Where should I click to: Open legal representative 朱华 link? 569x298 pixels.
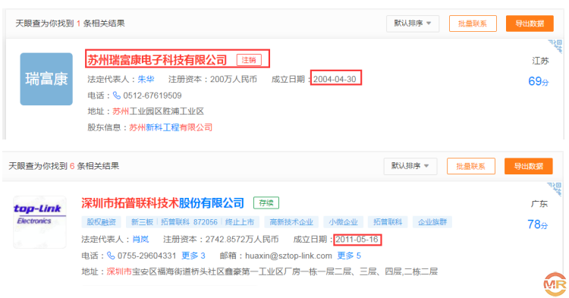(146, 80)
